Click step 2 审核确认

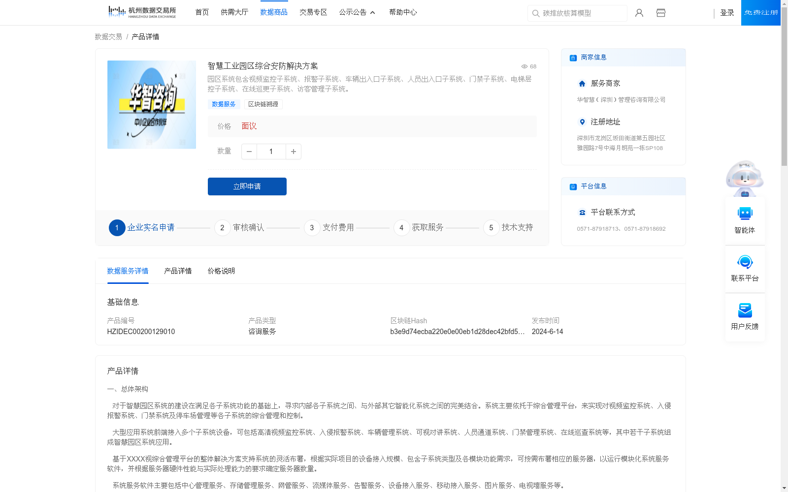(239, 228)
